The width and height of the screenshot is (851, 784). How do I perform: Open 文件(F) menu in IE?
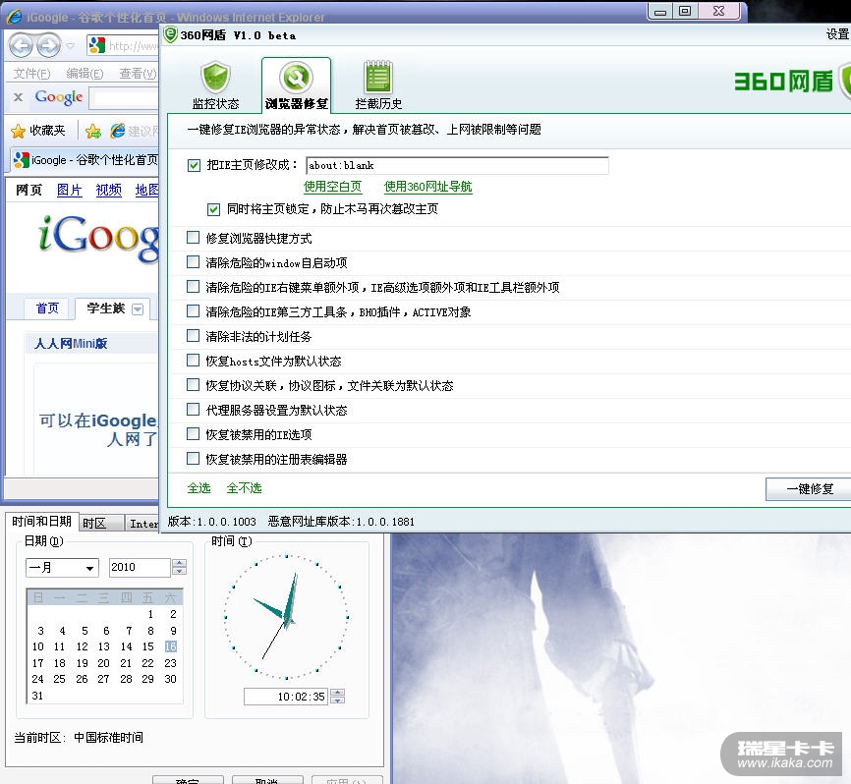[x=31, y=74]
